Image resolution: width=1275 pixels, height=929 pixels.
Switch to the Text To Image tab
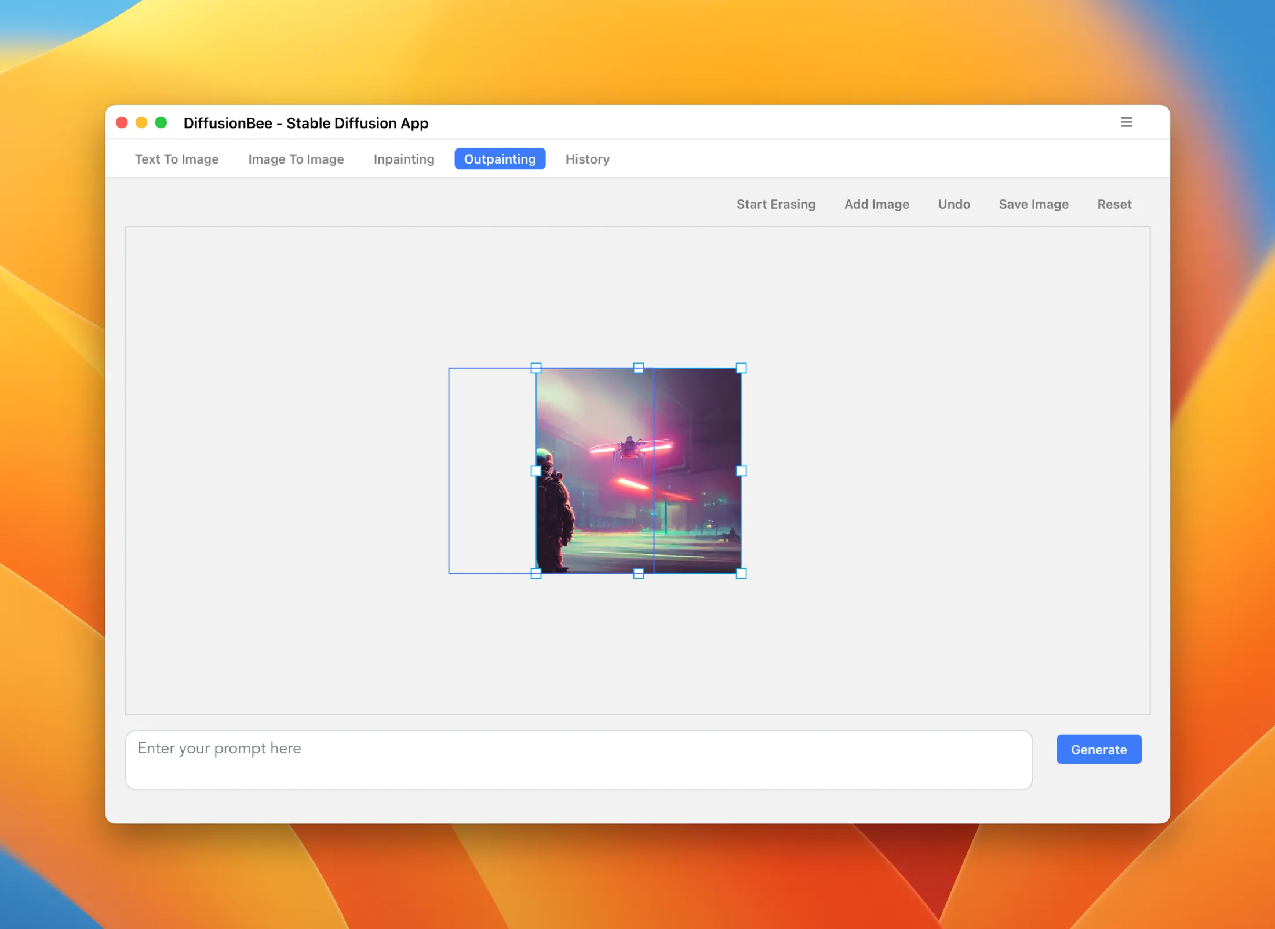click(x=177, y=159)
